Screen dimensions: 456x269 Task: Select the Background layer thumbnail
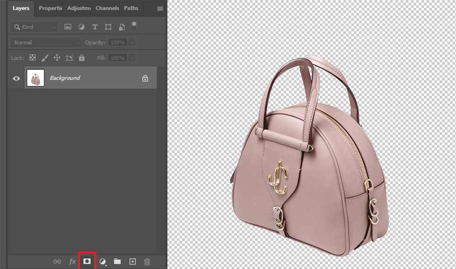pyautogui.click(x=36, y=78)
